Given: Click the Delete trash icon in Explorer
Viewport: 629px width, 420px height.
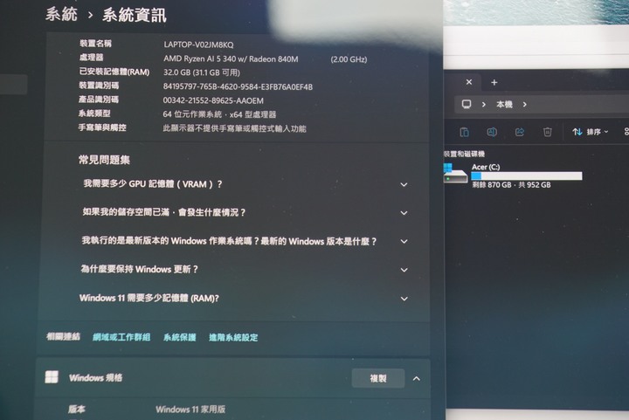Looking at the screenshot, I should [x=548, y=132].
